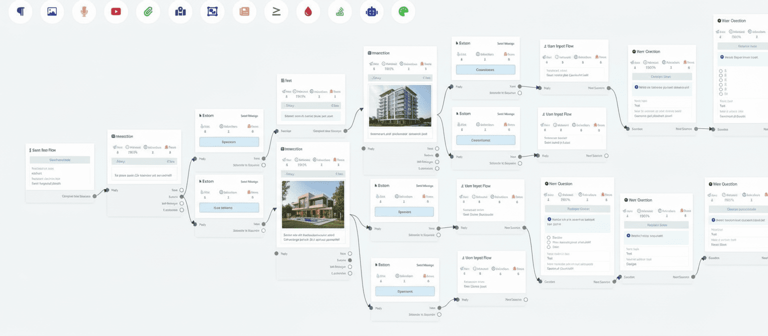Select the microphone audio block icon
This screenshot has width=768, height=336.
(84, 11)
